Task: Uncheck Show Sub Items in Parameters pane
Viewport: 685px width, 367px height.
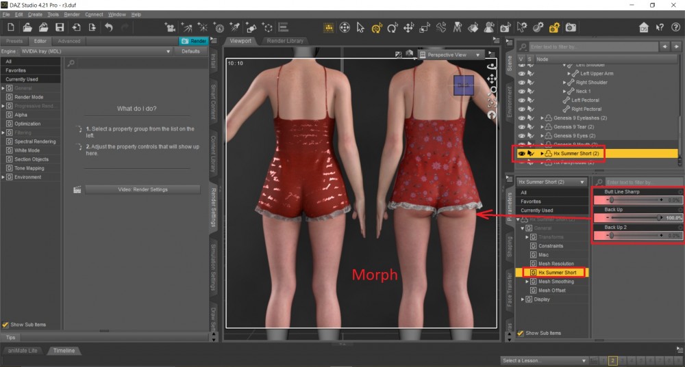Action: point(521,333)
